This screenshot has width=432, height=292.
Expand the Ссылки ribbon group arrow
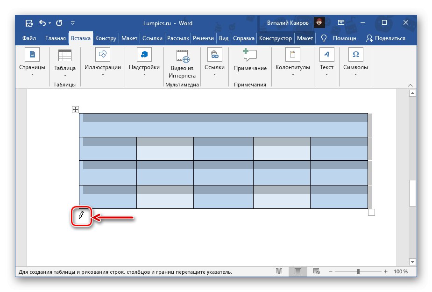coord(215,74)
